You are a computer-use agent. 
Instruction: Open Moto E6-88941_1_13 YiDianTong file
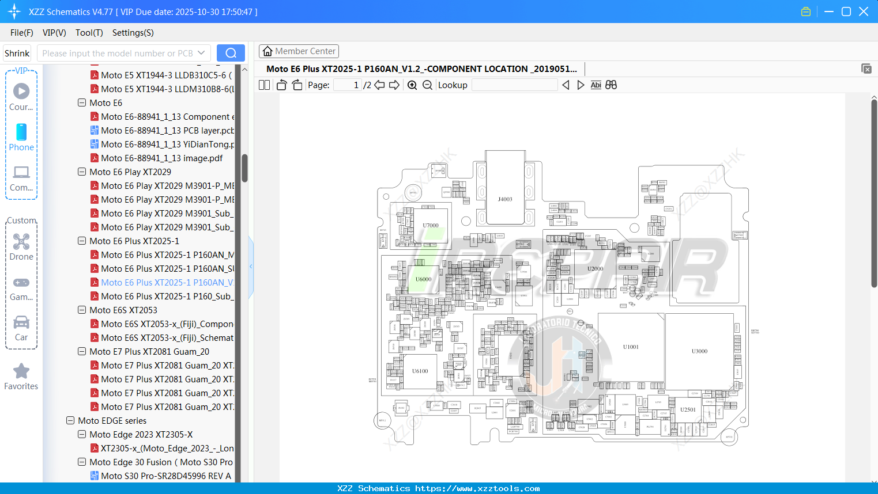[162, 145]
